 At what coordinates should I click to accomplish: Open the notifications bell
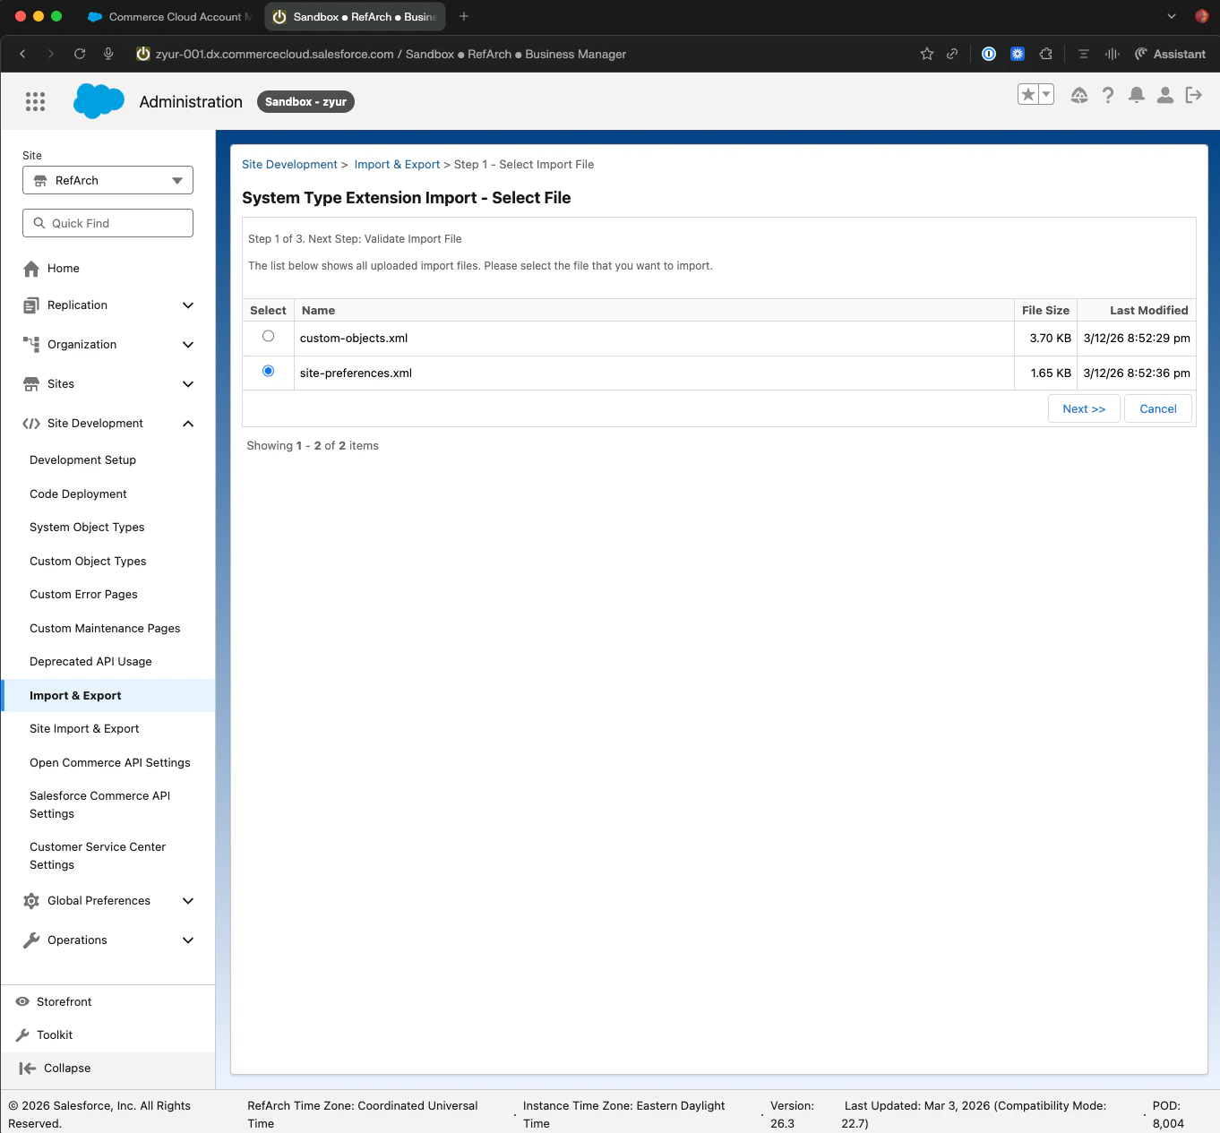coord(1137,95)
